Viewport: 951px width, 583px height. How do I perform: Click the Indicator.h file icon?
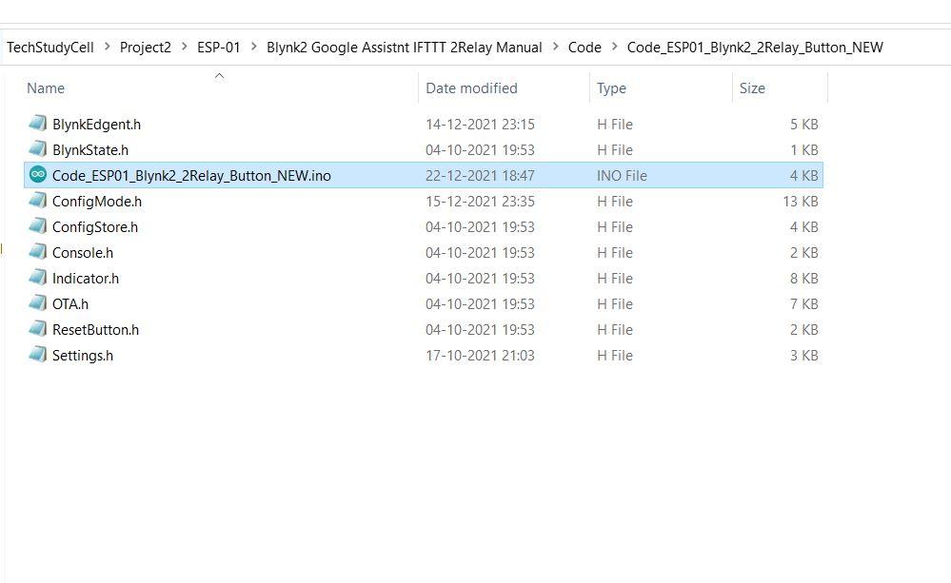point(38,278)
